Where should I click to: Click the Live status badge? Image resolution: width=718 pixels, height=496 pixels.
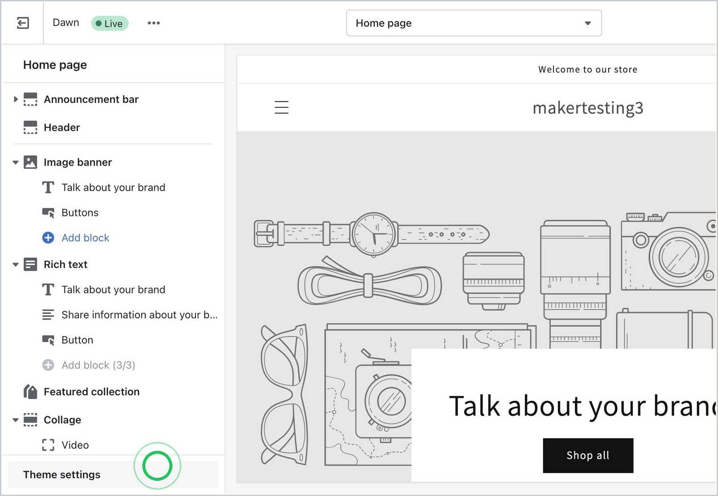[x=110, y=23]
